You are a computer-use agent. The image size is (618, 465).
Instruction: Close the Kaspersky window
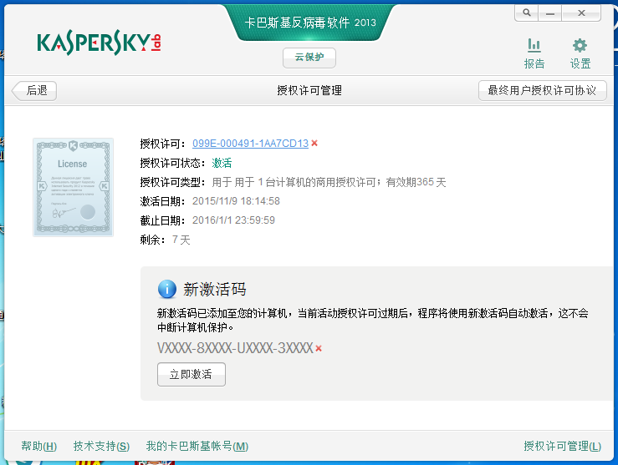click(581, 13)
